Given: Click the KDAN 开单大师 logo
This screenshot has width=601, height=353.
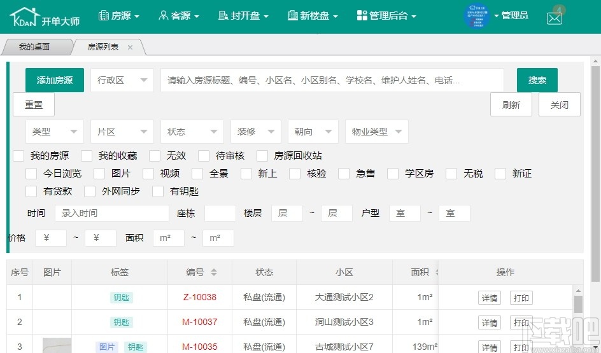Looking at the screenshot, I should coord(45,17).
